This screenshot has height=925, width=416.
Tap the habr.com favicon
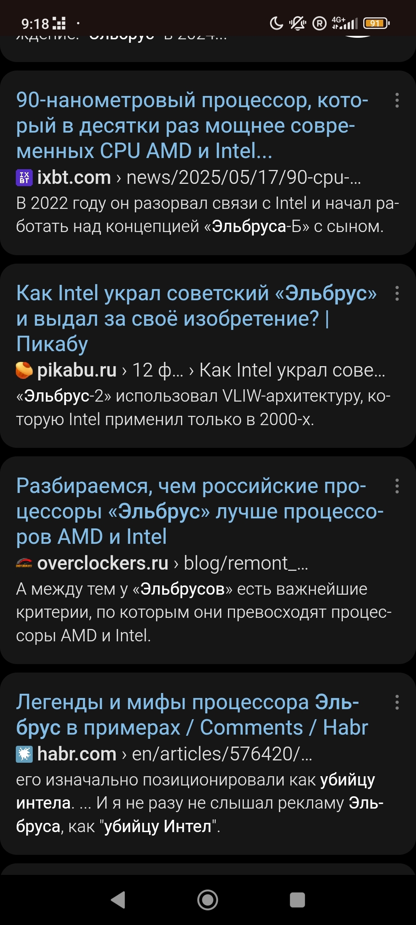[x=24, y=754]
